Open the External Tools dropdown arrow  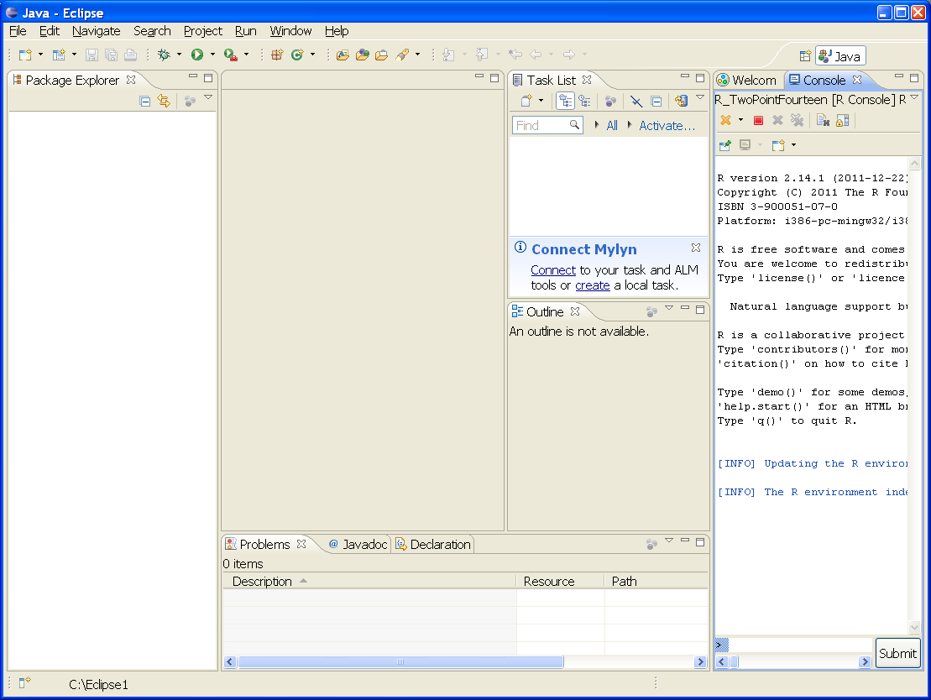coord(246,55)
